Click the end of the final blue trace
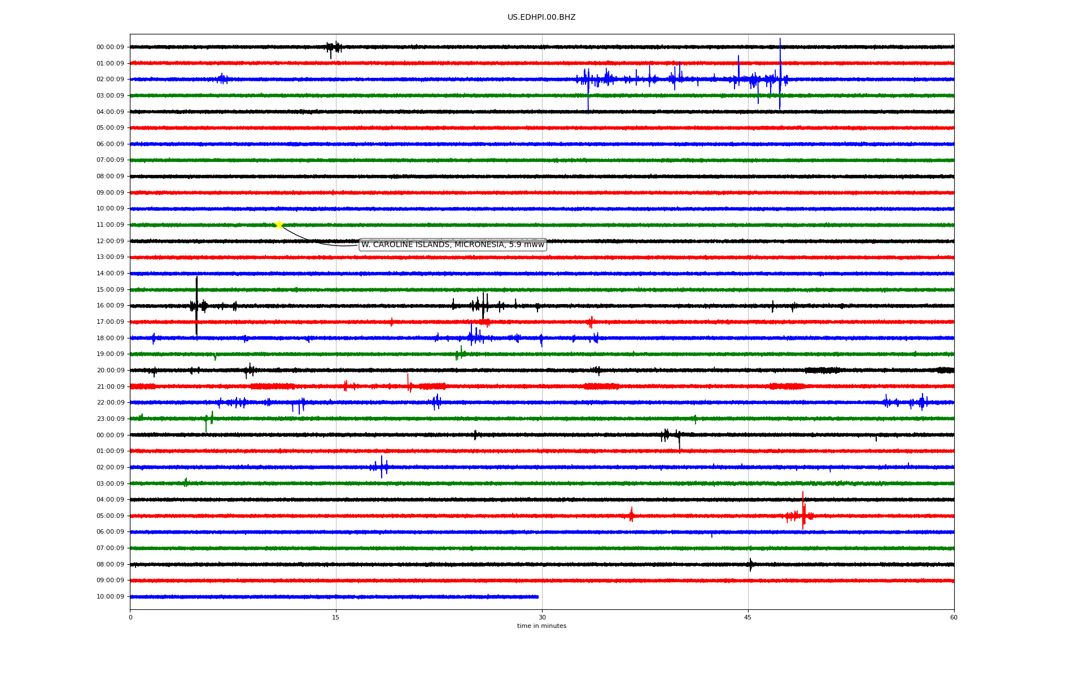1084x677 pixels. coord(537,596)
